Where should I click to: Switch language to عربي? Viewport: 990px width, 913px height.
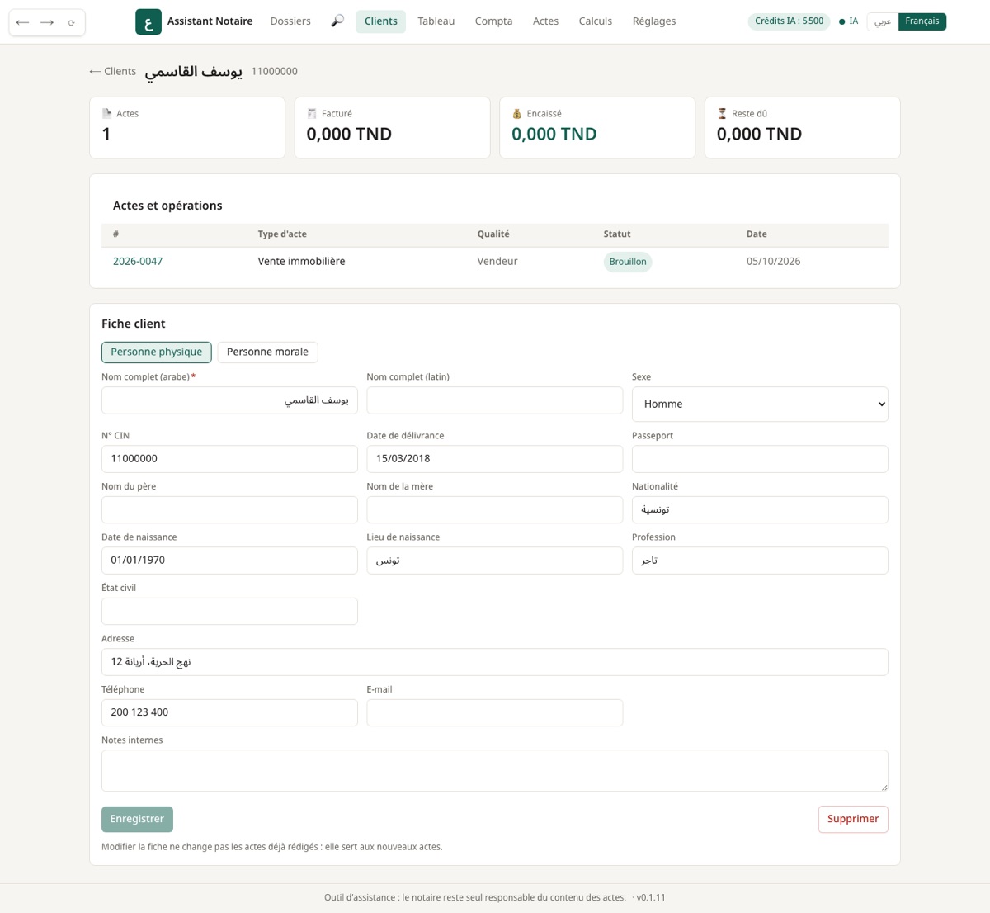pyautogui.click(x=883, y=21)
